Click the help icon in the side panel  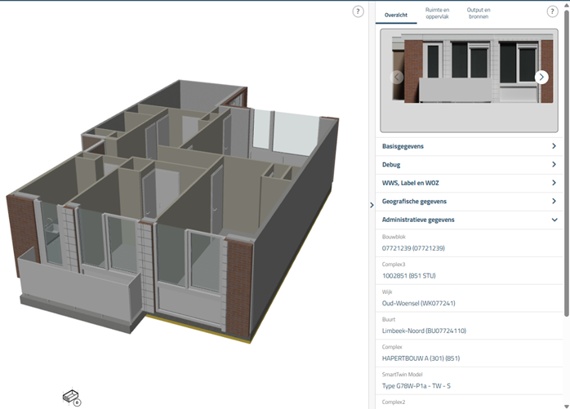tap(552, 11)
